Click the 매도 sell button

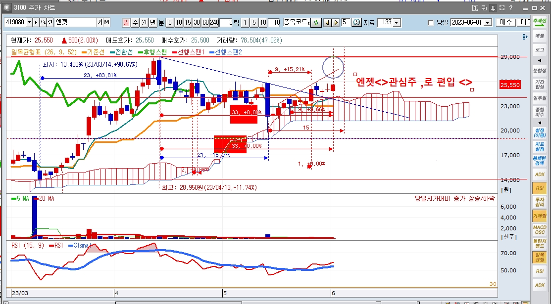(525, 22)
